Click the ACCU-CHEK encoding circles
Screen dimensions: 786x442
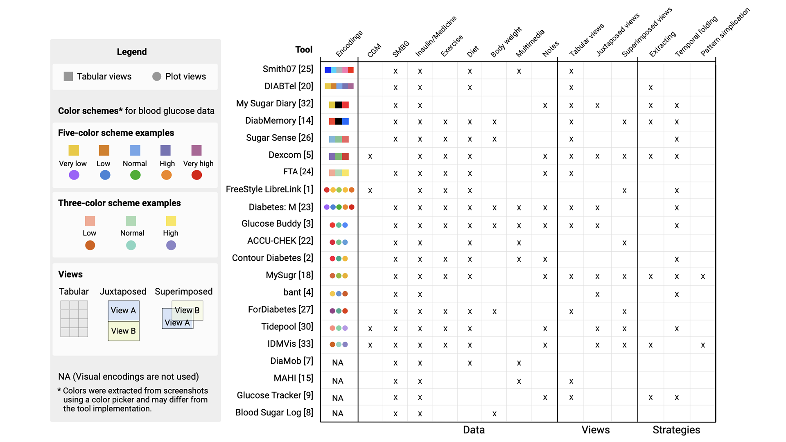339,242
